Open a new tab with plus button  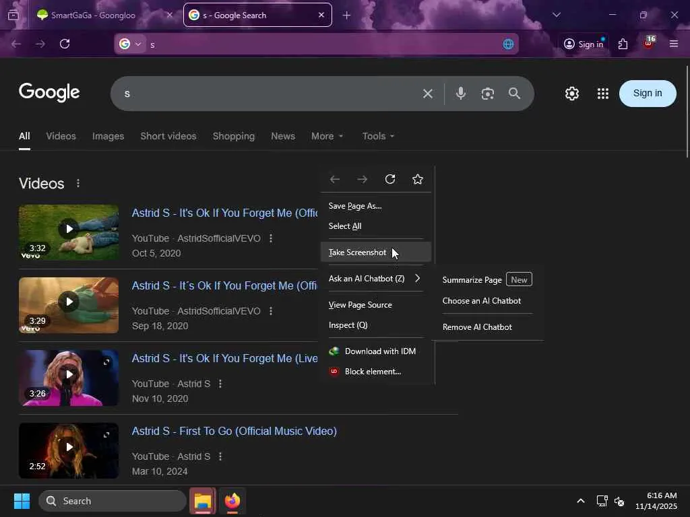[347, 15]
